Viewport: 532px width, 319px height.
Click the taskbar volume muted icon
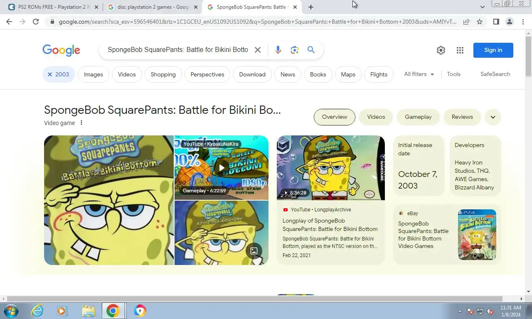point(490,311)
